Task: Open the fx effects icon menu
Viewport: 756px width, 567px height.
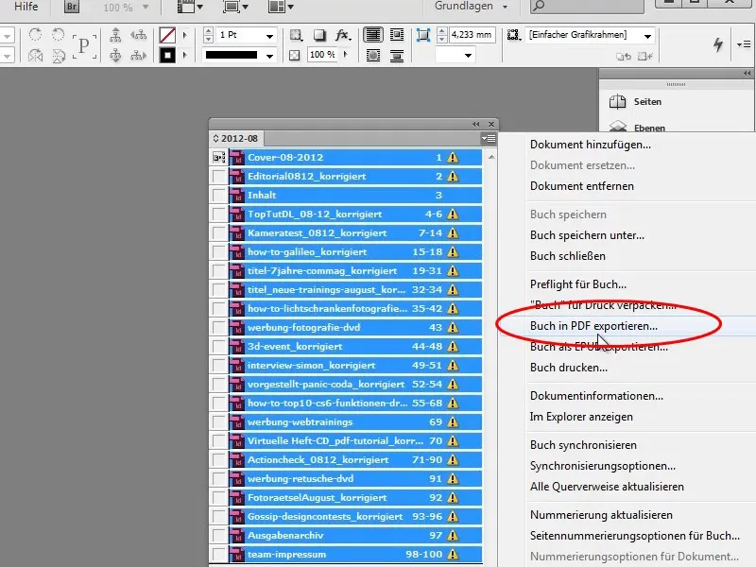Action: (343, 35)
